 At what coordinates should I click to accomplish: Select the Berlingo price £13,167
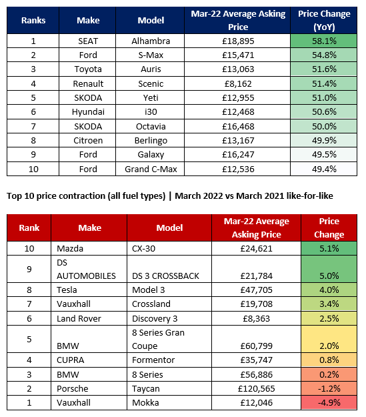[x=237, y=140]
